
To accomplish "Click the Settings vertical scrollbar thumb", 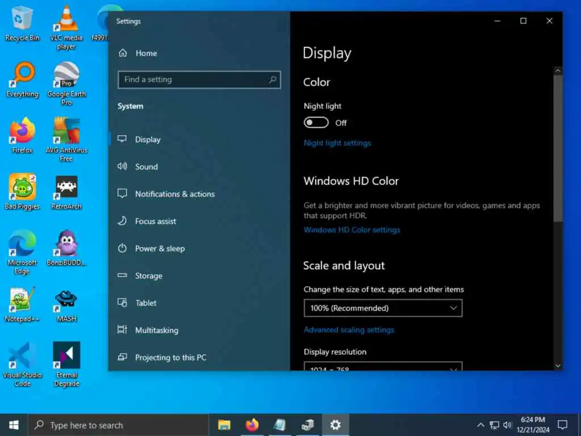I will [558, 148].
